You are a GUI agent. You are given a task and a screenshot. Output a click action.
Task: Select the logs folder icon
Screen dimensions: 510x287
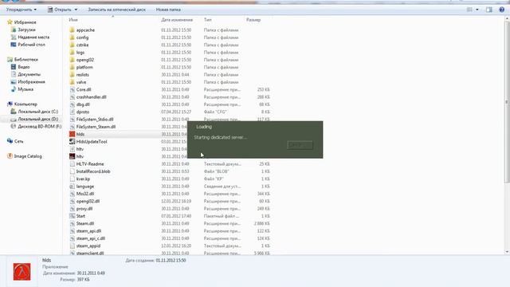[73, 53]
